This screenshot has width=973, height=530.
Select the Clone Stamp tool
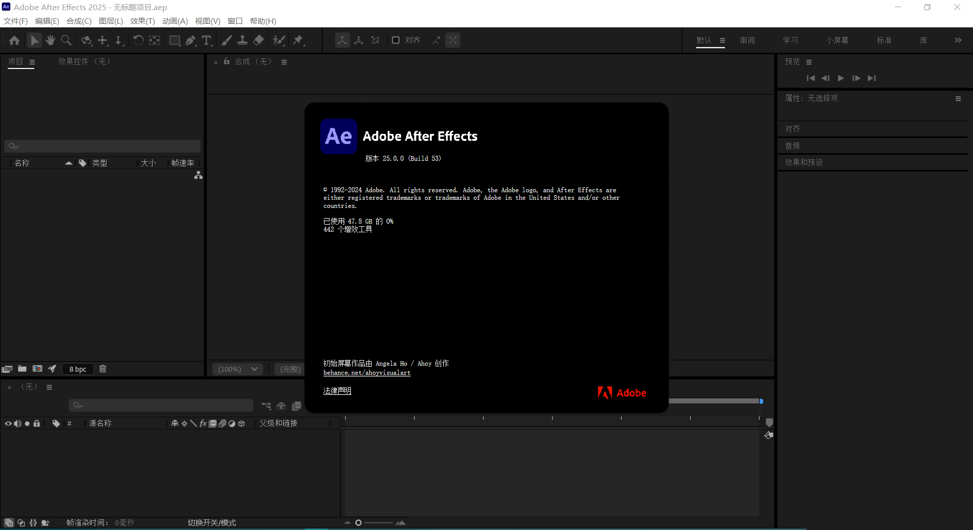point(242,40)
